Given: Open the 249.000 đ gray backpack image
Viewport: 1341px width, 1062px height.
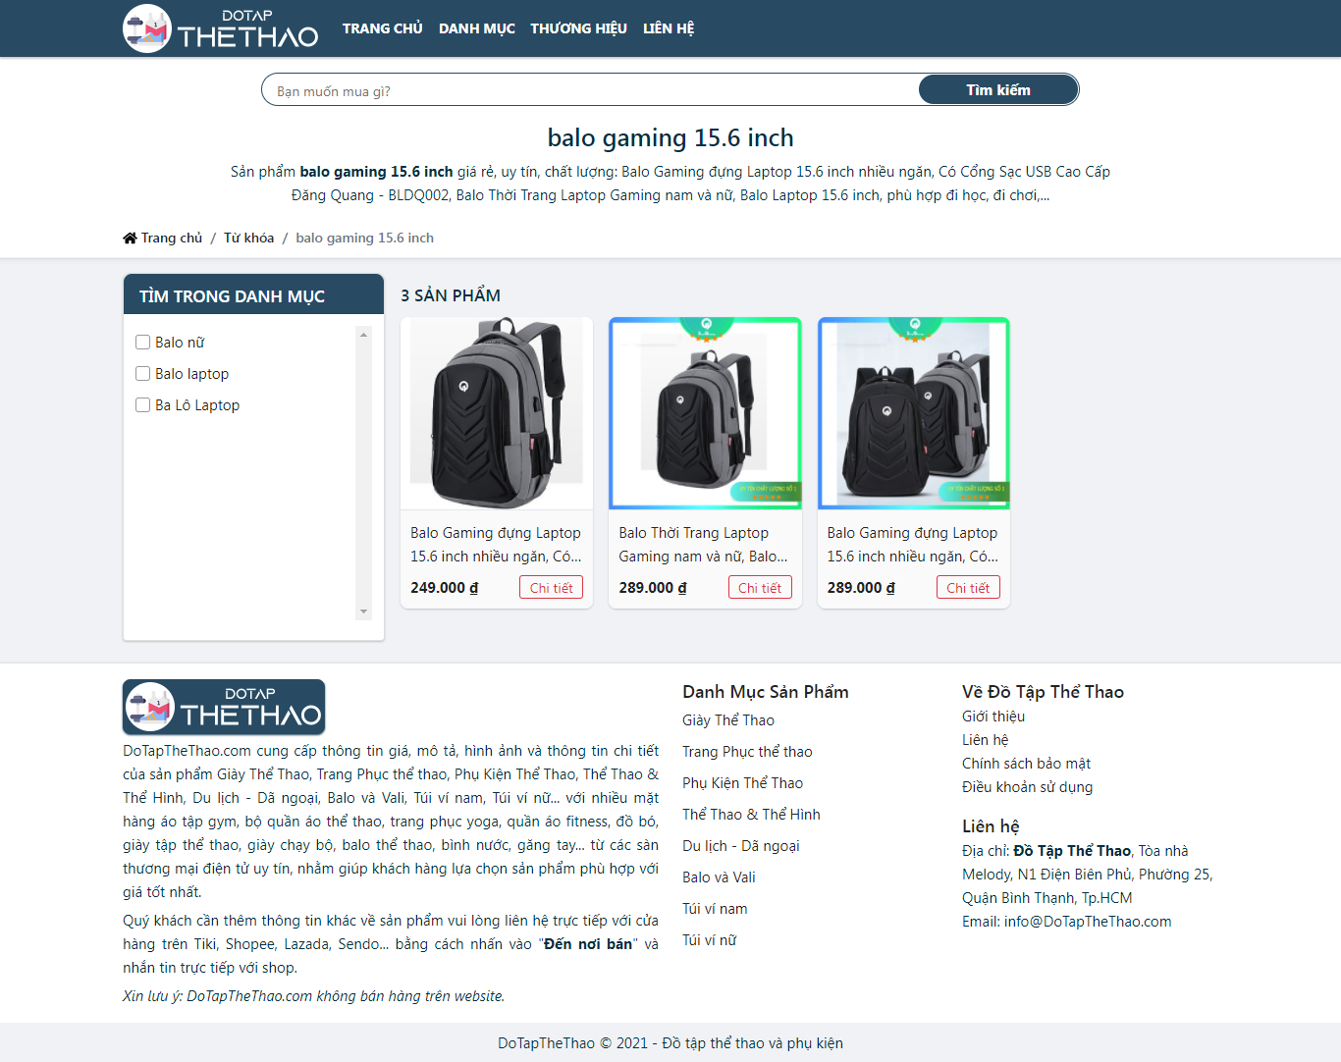Looking at the screenshot, I should click(497, 413).
